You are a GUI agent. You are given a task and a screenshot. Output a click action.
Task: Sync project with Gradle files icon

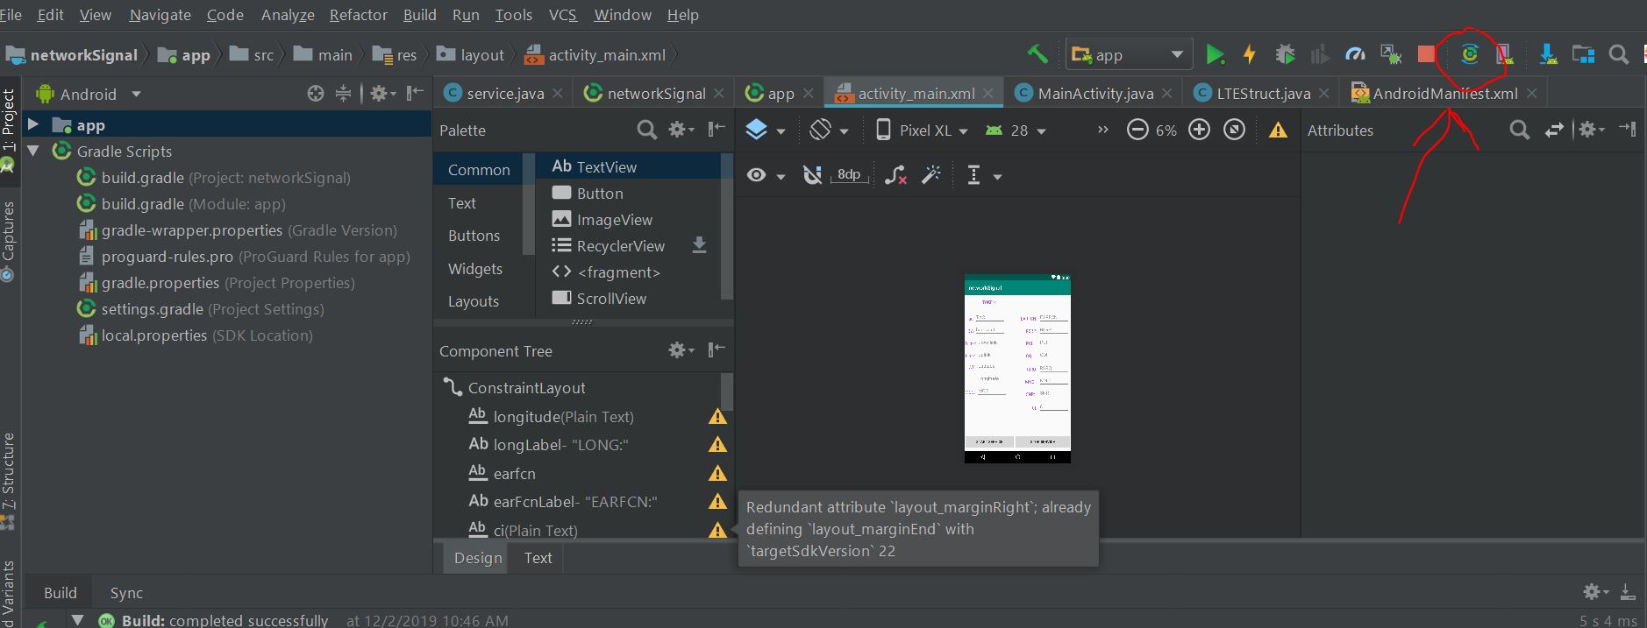pyautogui.click(x=1470, y=54)
